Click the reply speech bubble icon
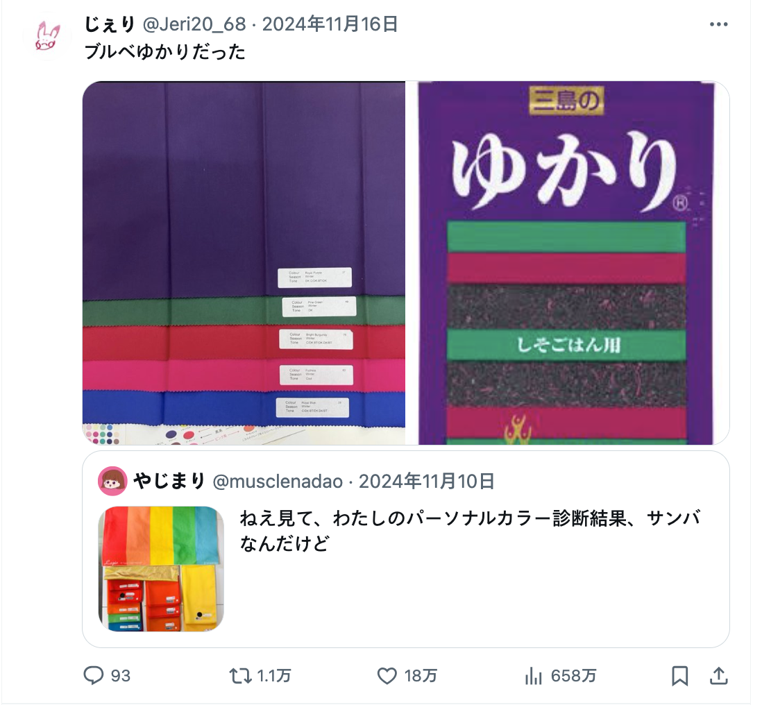This screenshot has height=705, width=762. [93, 675]
